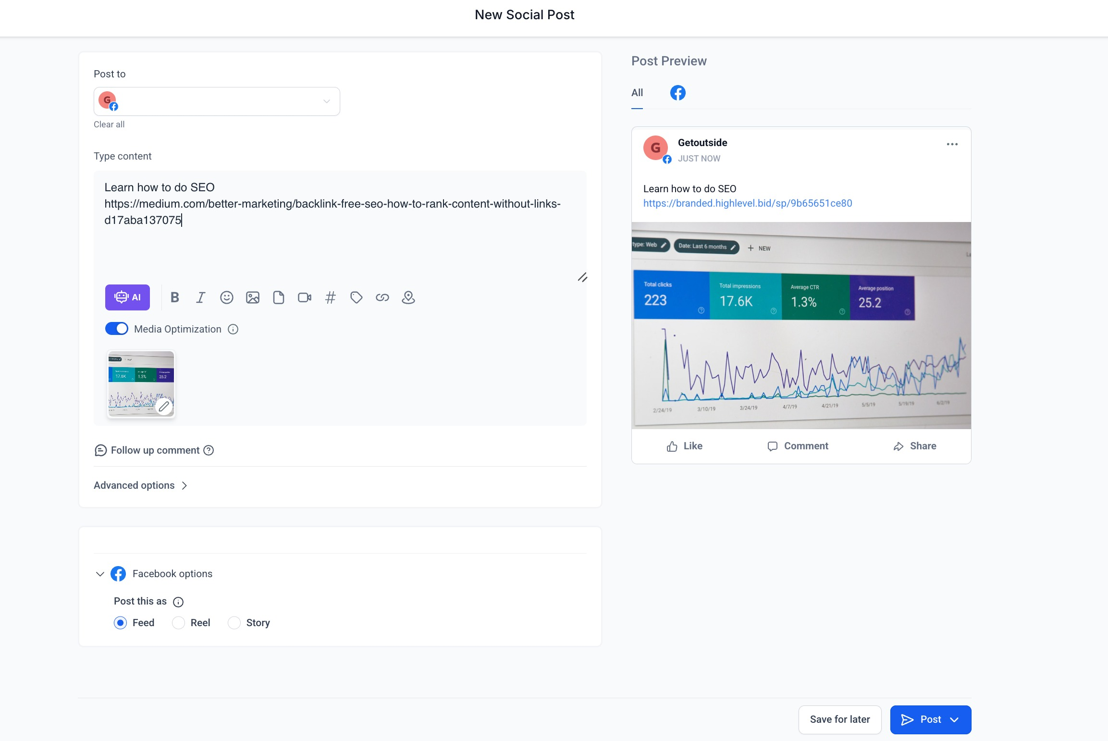Viewport: 1108px width, 741px height.
Task: Insert hashtag using the # icon
Action: tap(331, 297)
